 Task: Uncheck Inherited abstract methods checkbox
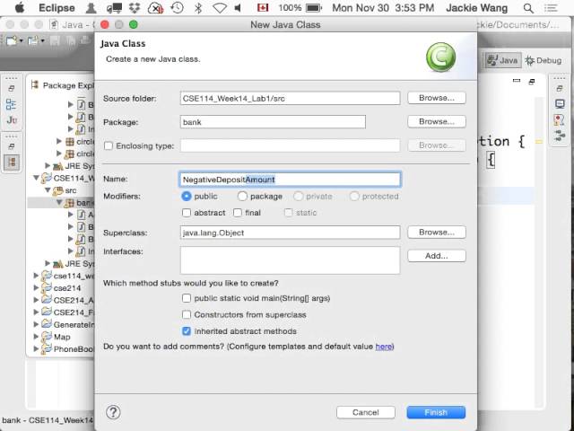tap(187, 331)
